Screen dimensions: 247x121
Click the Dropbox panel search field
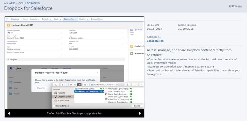point(112,68)
